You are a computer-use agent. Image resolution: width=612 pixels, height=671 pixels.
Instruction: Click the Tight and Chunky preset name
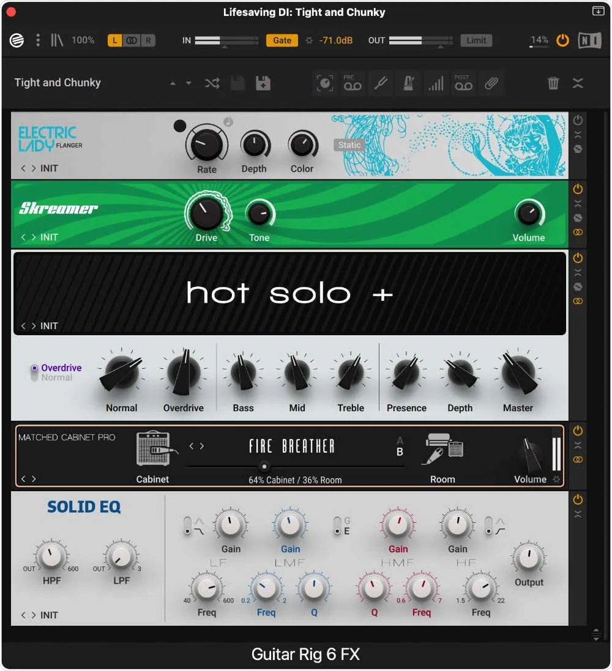pos(58,83)
